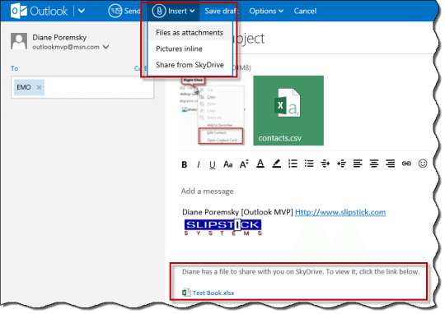445x314 pixels.
Task: Toggle italic formatting
Action: (x=199, y=164)
